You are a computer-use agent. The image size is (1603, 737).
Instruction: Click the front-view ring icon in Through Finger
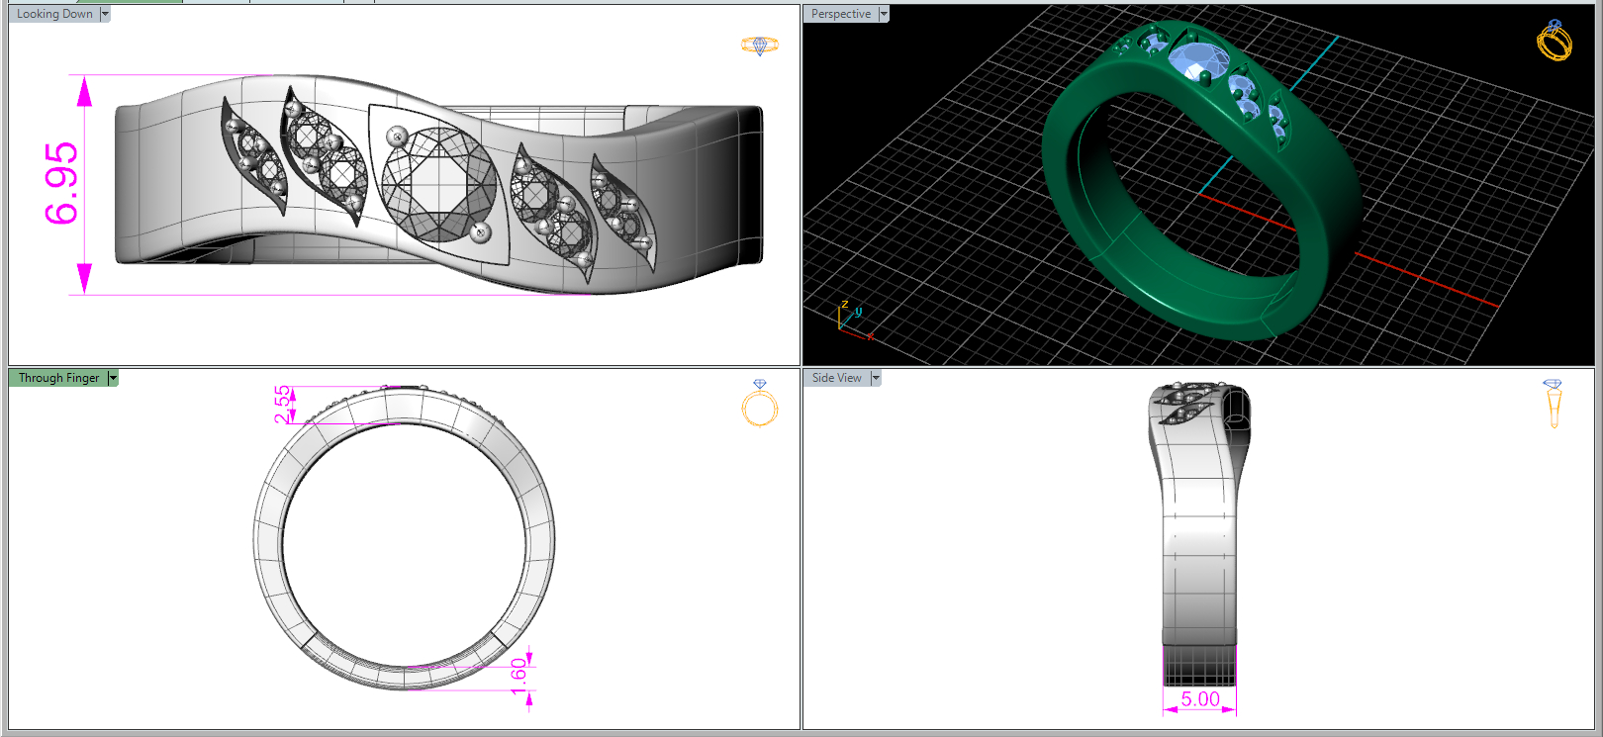(x=760, y=403)
